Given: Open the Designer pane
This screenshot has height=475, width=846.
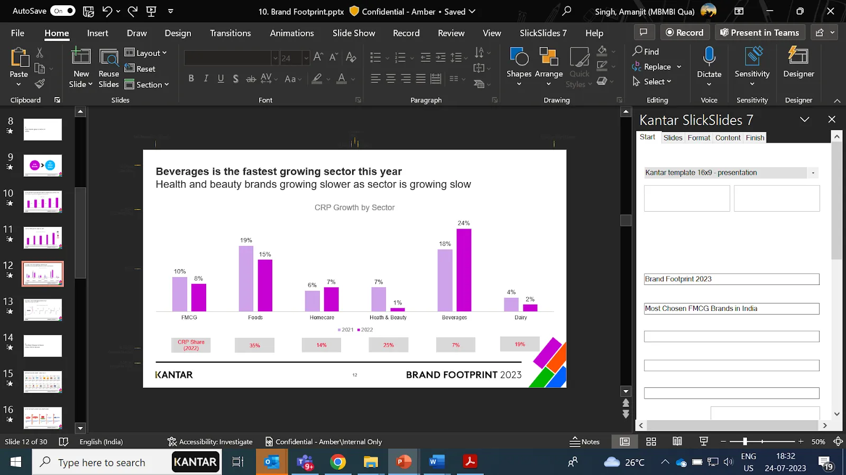Looking at the screenshot, I should point(798,63).
